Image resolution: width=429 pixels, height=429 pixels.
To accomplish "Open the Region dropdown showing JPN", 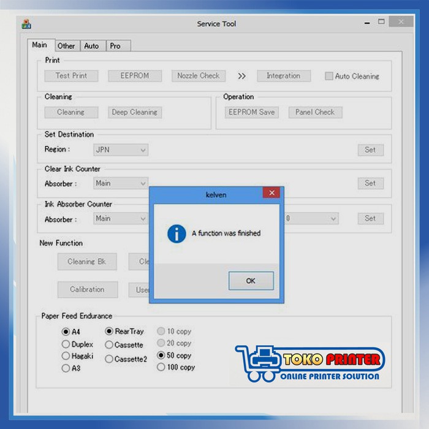I will click(x=121, y=150).
